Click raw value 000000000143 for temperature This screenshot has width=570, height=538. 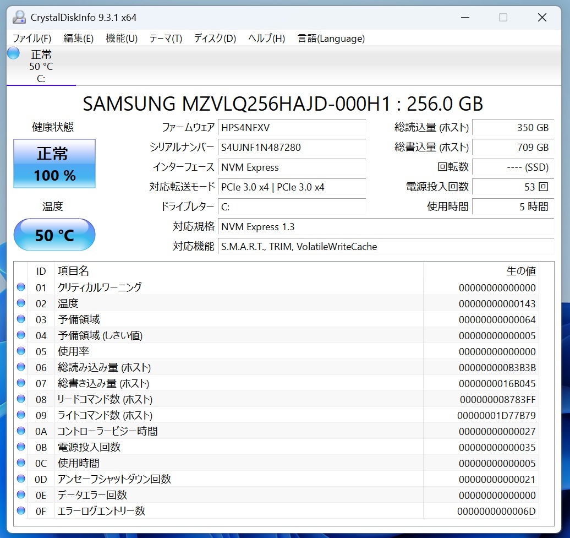pyautogui.click(x=497, y=304)
